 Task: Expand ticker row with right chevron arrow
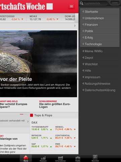click(x=75, y=26)
